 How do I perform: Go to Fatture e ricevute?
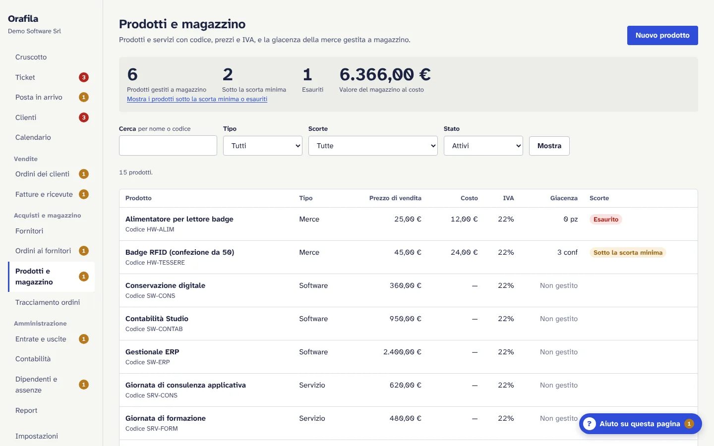(52, 194)
